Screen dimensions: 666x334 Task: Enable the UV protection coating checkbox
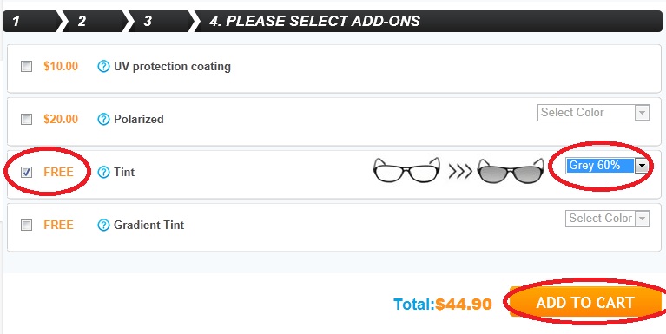pos(26,67)
